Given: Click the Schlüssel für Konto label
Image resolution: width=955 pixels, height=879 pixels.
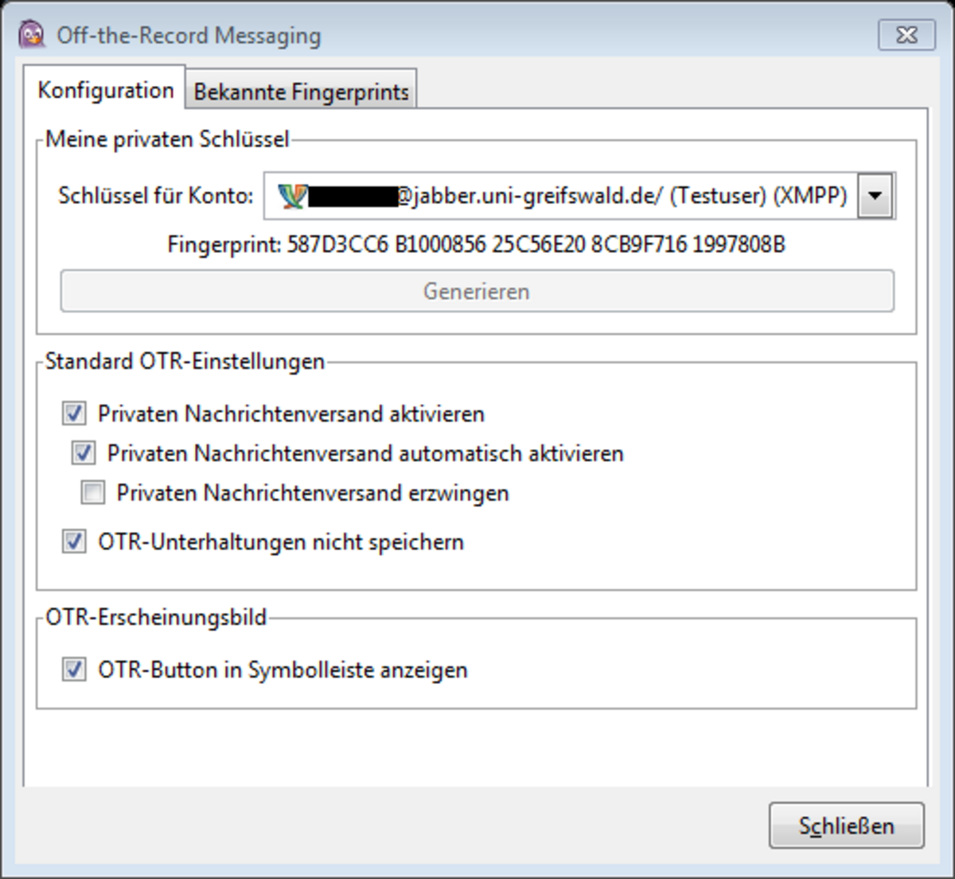Looking at the screenshot, I should 155,196.
